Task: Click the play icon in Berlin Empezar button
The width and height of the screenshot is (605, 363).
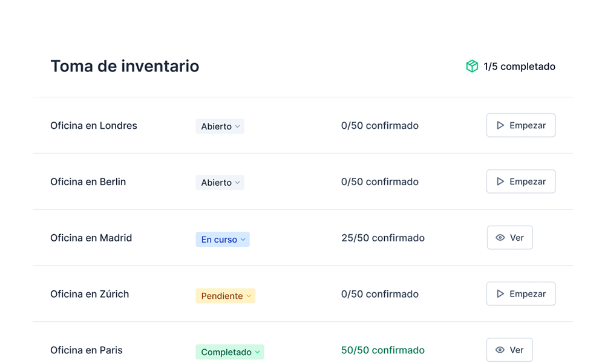Action: (x=500, y=181)
